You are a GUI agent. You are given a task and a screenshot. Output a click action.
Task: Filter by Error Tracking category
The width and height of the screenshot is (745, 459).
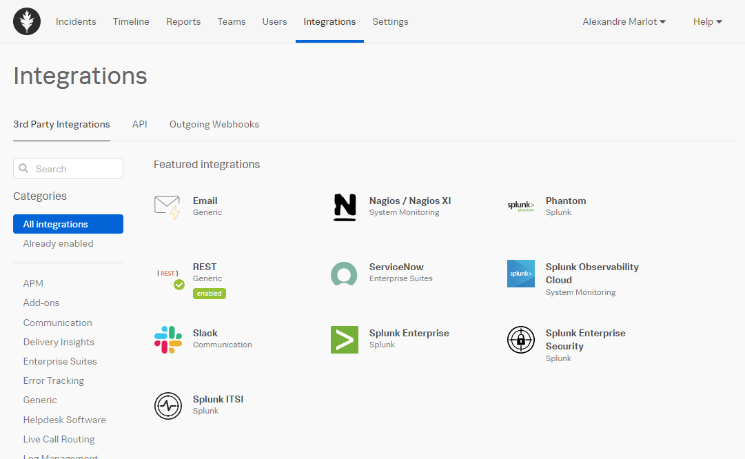tap(54, 380)
